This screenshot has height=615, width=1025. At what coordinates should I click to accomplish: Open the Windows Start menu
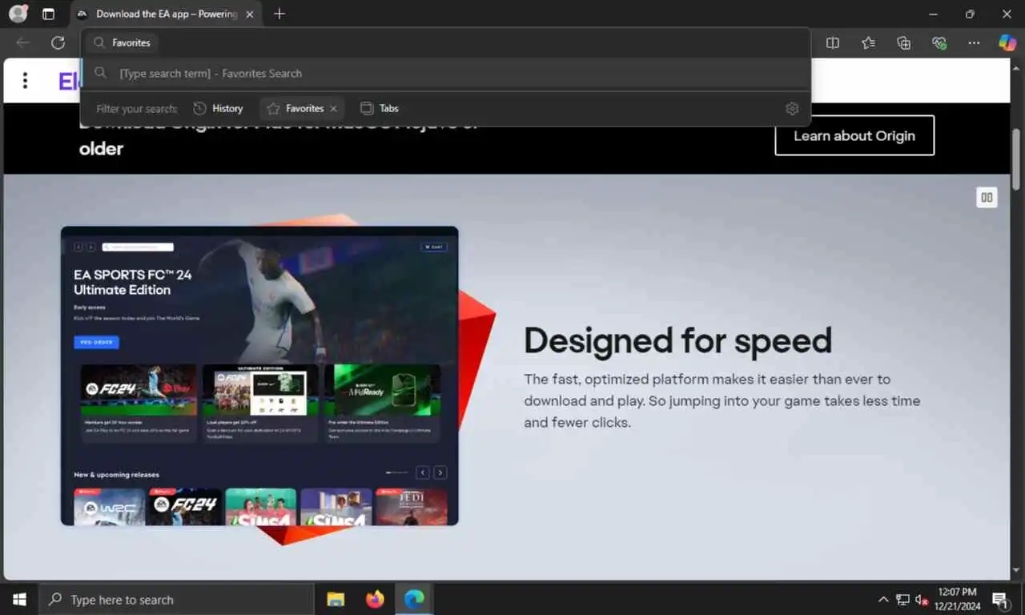coord(19,599)
